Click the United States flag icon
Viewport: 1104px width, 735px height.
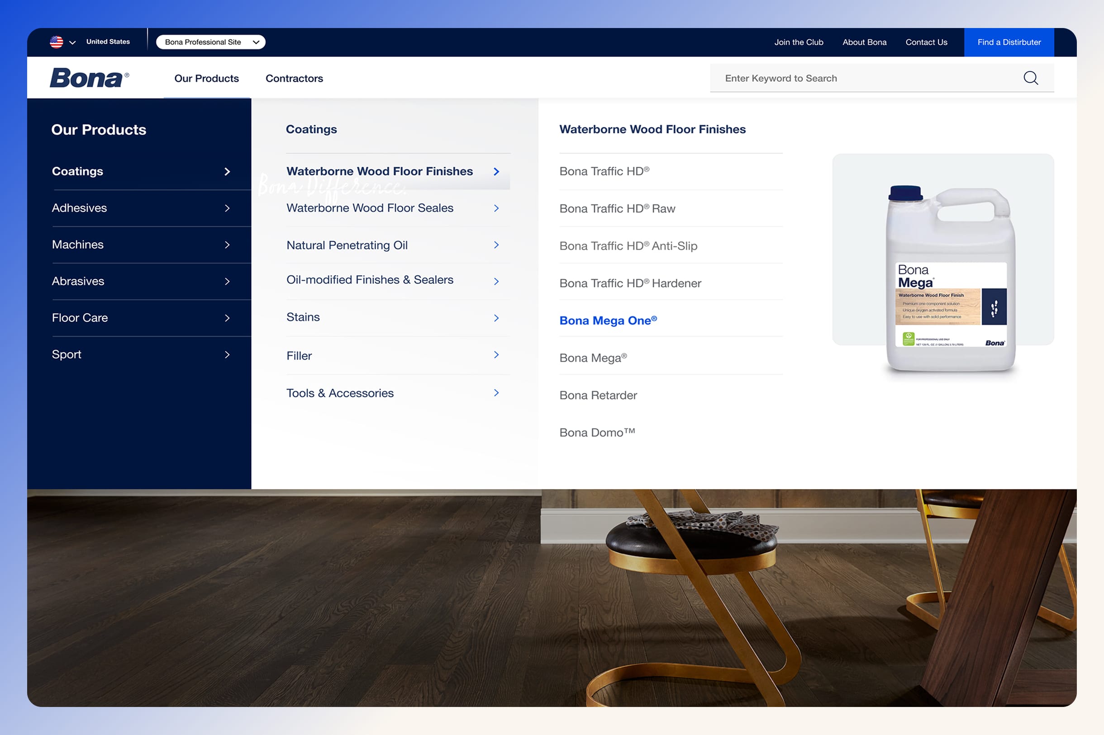(56, 42)
